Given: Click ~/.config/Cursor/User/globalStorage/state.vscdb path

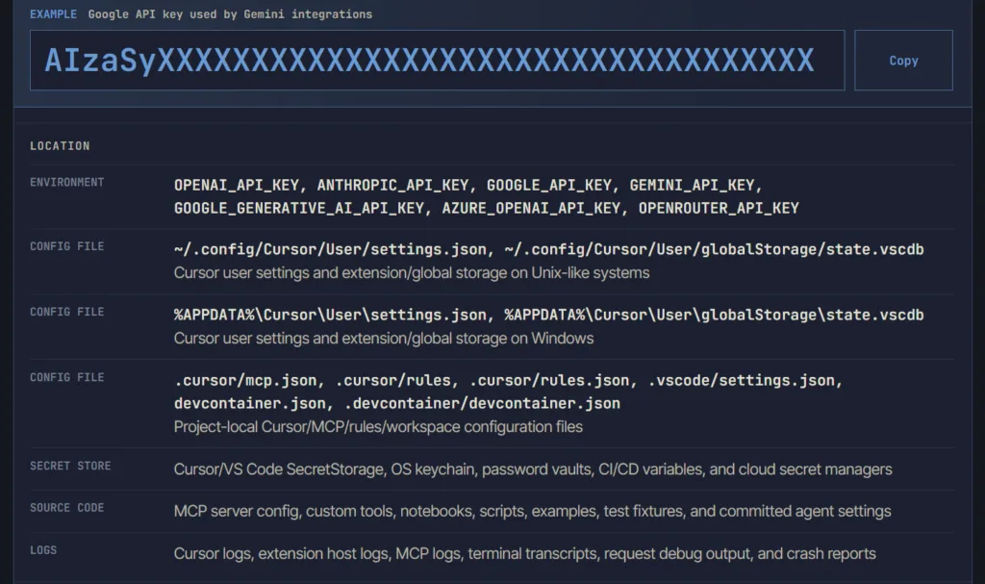Looking at the screenshot, I should point(715,249).
